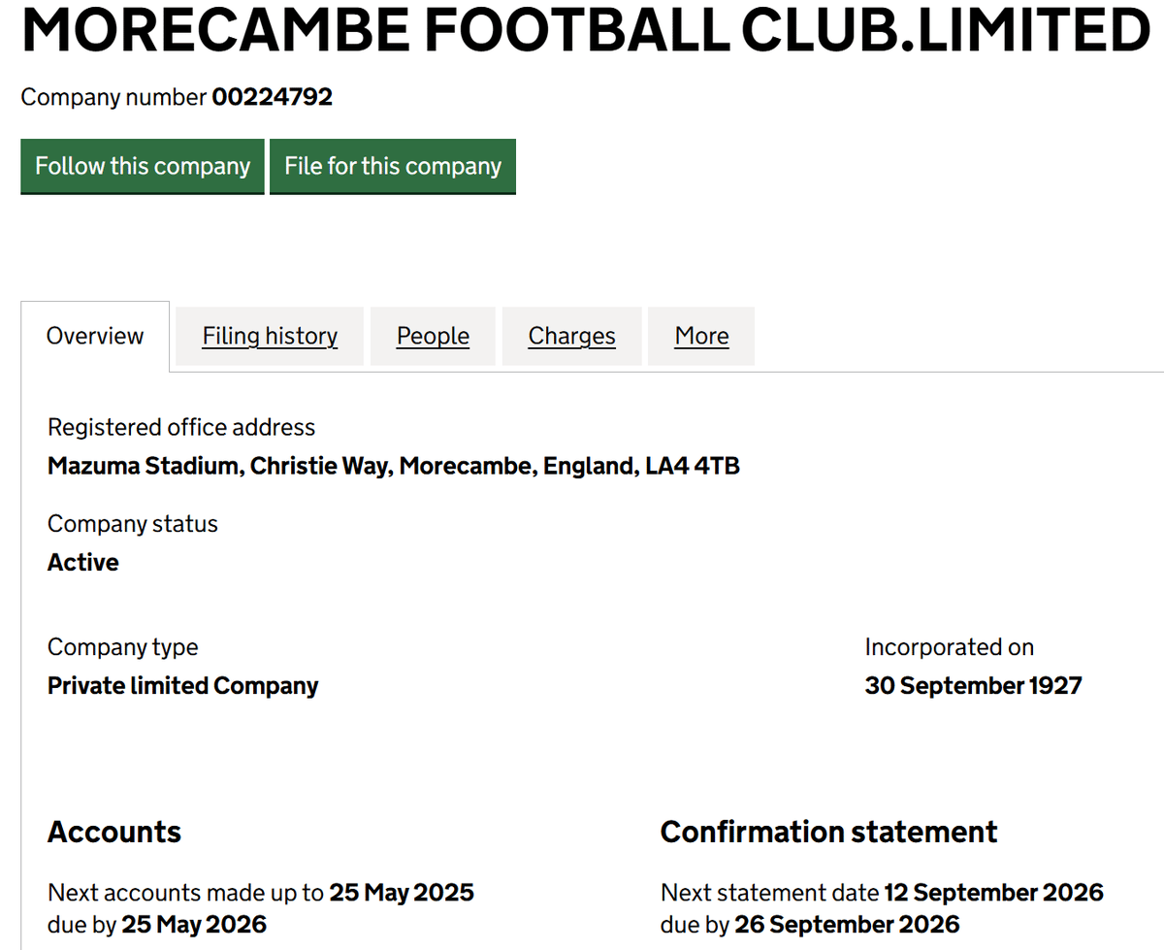Click the Follow this company button
This screenshot has width=1164, height=950.
[142, 166]
